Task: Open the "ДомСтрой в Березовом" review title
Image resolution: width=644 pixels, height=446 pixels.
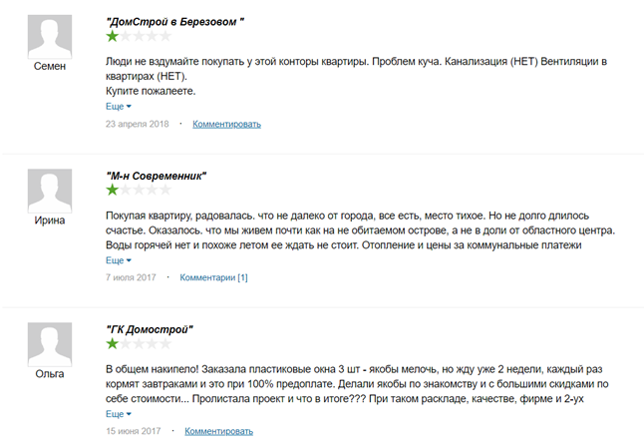Action: click(x=175, y=22)
